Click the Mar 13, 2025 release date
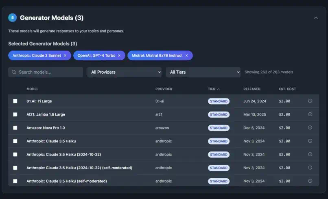Viewport: 328px width, 199px height. point(255,114)
